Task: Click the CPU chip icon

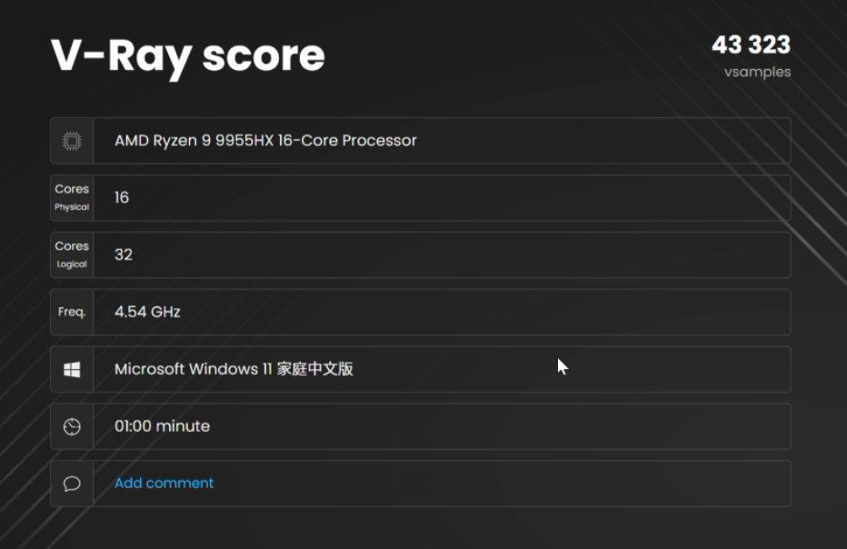Action: point(72,141)
